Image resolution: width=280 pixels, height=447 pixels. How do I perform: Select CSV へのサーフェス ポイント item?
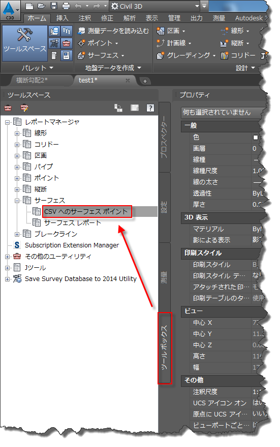(x=86, y=211)
